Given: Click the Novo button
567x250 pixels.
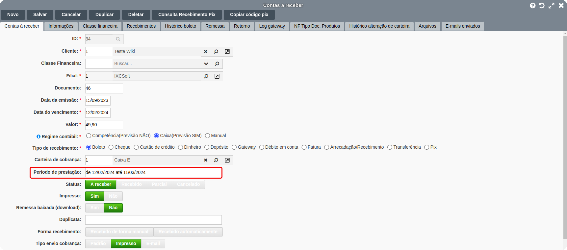Looking at the screenshot, I should (13, 14).
